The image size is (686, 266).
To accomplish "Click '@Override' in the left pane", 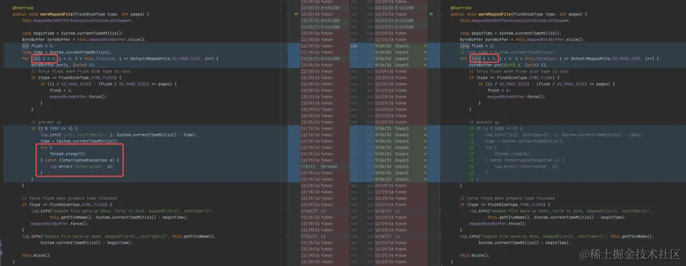I will pyautogui.click(x=22, y=8).
